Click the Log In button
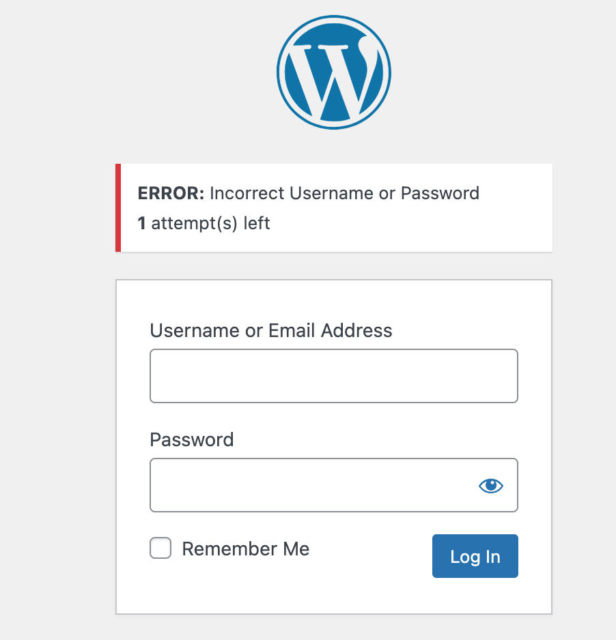Image resolution: width=616 pixels, height=640 pixels. (475, 556)
